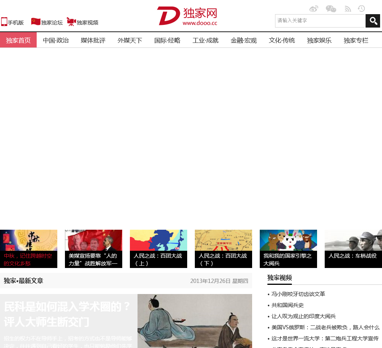Focus the 请输入关键字 search field
The height and width of the screenshot is (348, 382).
pyautogui.click(x=320, y=21)
